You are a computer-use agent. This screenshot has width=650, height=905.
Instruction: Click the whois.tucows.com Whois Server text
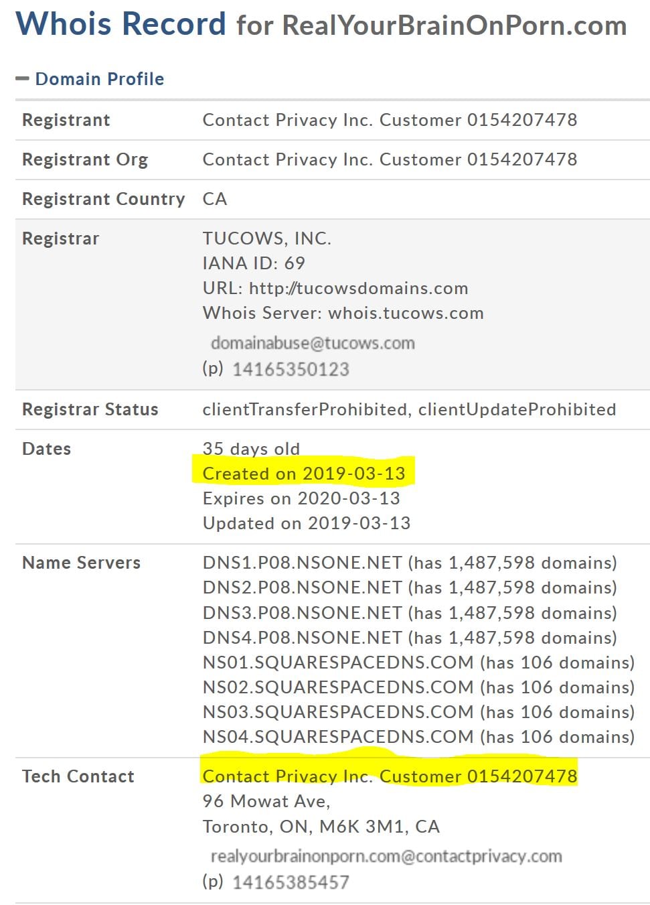click(406, 313)
